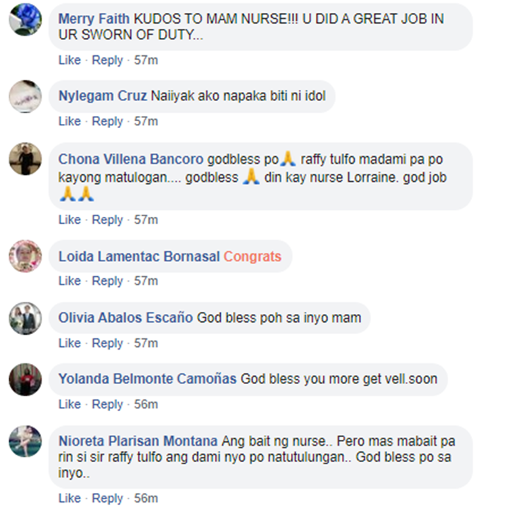Open Nylegam Cruz's profile picture
The width and height of the screenshot is (506, 514).
pyautogui.click(x=25, y=96)
